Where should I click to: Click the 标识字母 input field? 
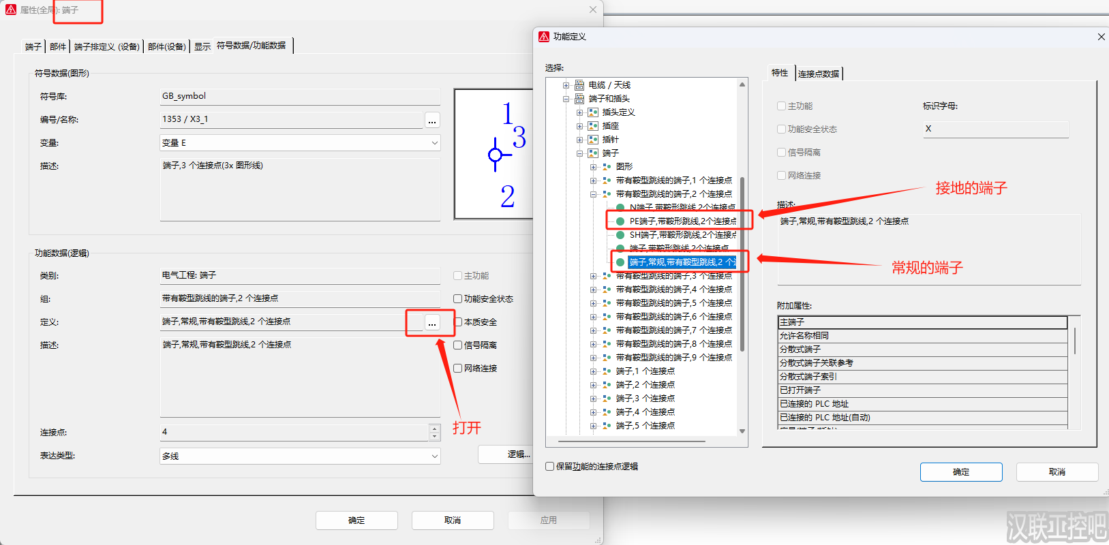(995, 129)
